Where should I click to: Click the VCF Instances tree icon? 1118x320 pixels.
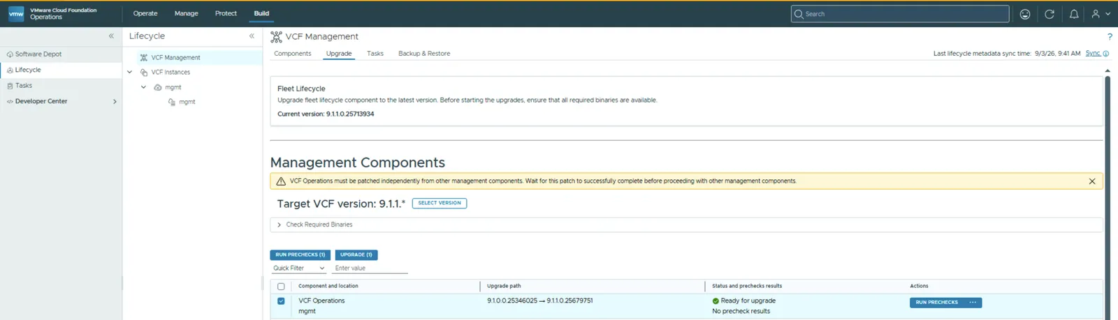pyautogui.click(x=144, y=73)
